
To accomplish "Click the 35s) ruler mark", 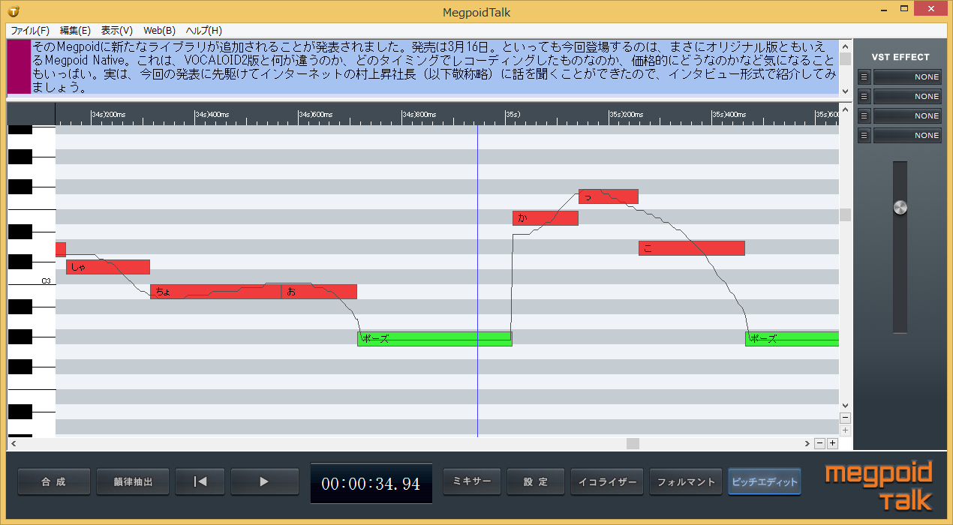I will click(513, 115).
